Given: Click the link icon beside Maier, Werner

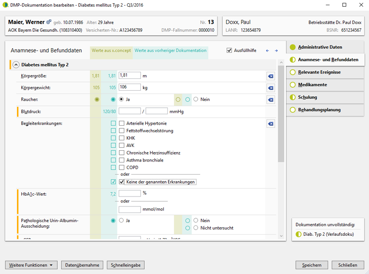Looking at the screenshot, I should click(49, 22).
